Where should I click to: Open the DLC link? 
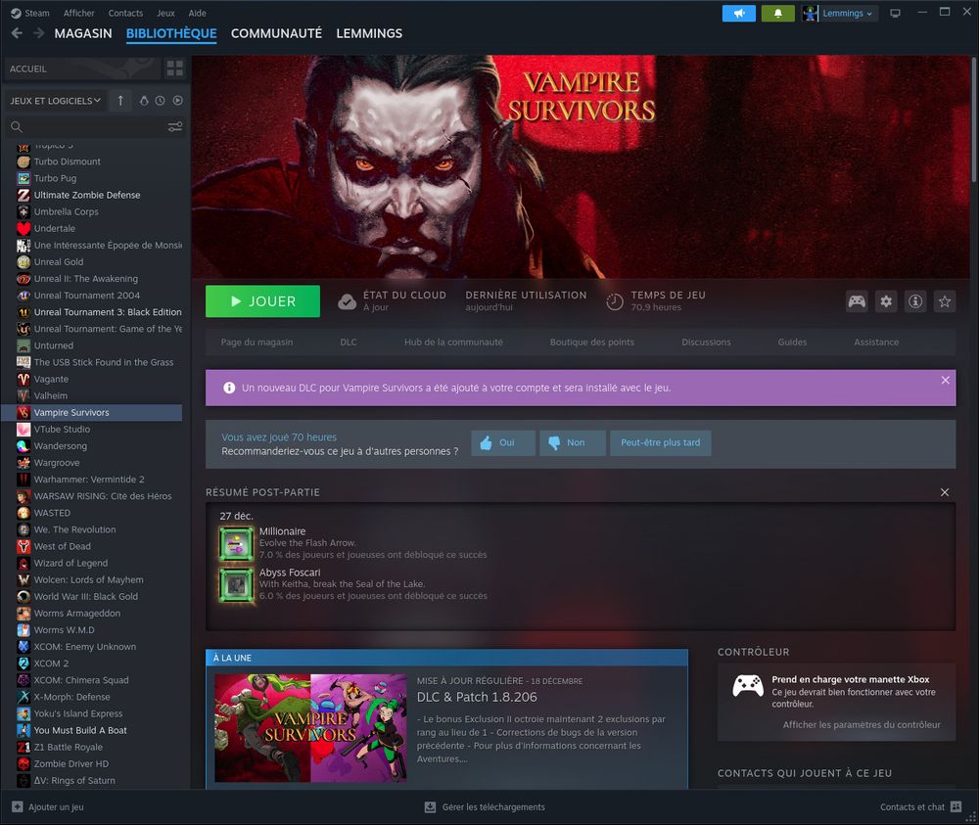(349, 342)
